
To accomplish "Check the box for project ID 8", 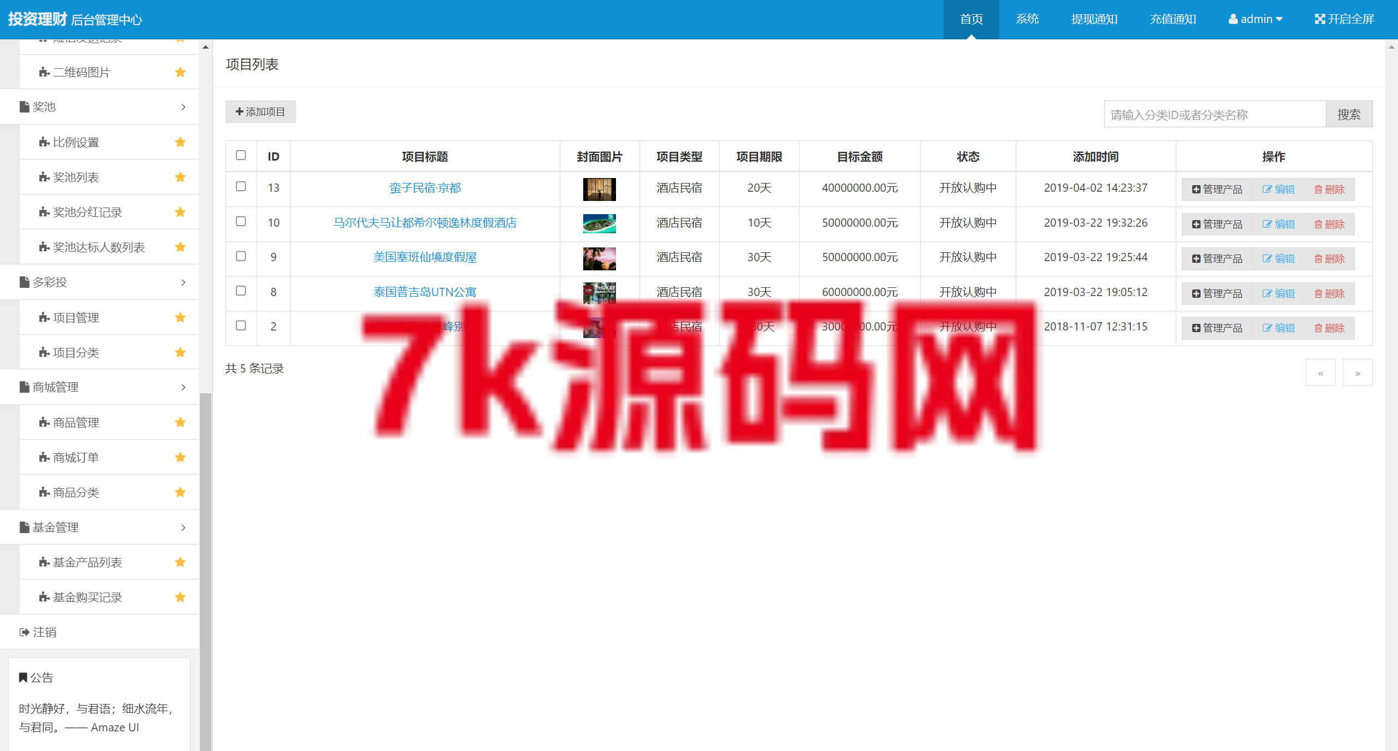I will [x=241, y=291].
